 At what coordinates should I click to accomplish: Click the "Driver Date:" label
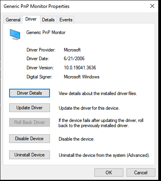click(x=38, y=59)
